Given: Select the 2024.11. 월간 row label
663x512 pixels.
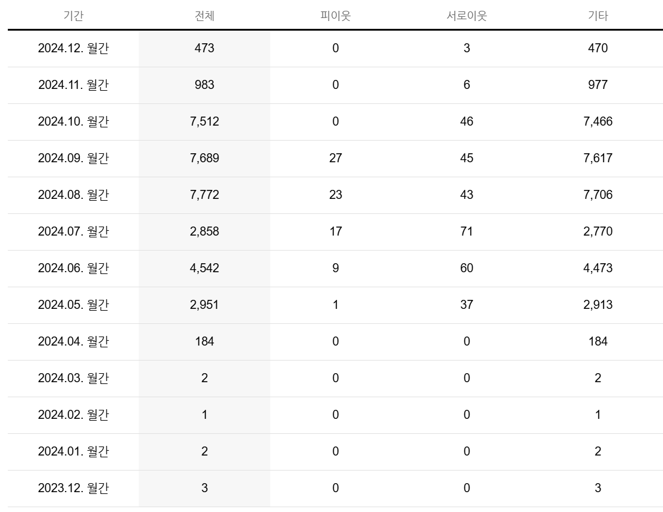Looking at the screenshot, I should point(73,85).
